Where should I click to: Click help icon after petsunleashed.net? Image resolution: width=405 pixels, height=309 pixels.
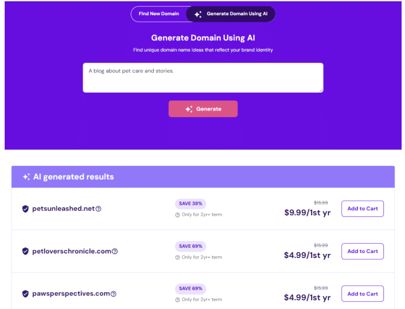[x=98, y=209]
